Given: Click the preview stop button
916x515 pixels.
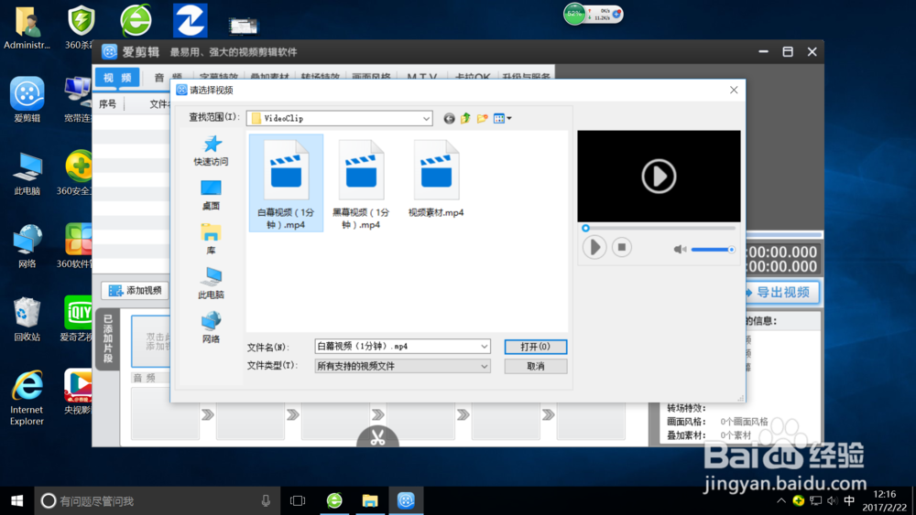Looking at the screenshot, I should tap(622, 247).
